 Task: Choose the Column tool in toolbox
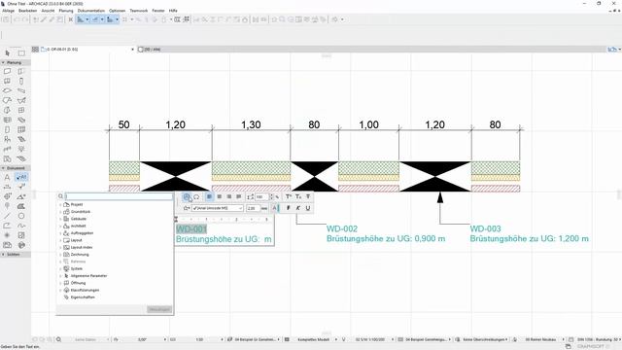21,81
